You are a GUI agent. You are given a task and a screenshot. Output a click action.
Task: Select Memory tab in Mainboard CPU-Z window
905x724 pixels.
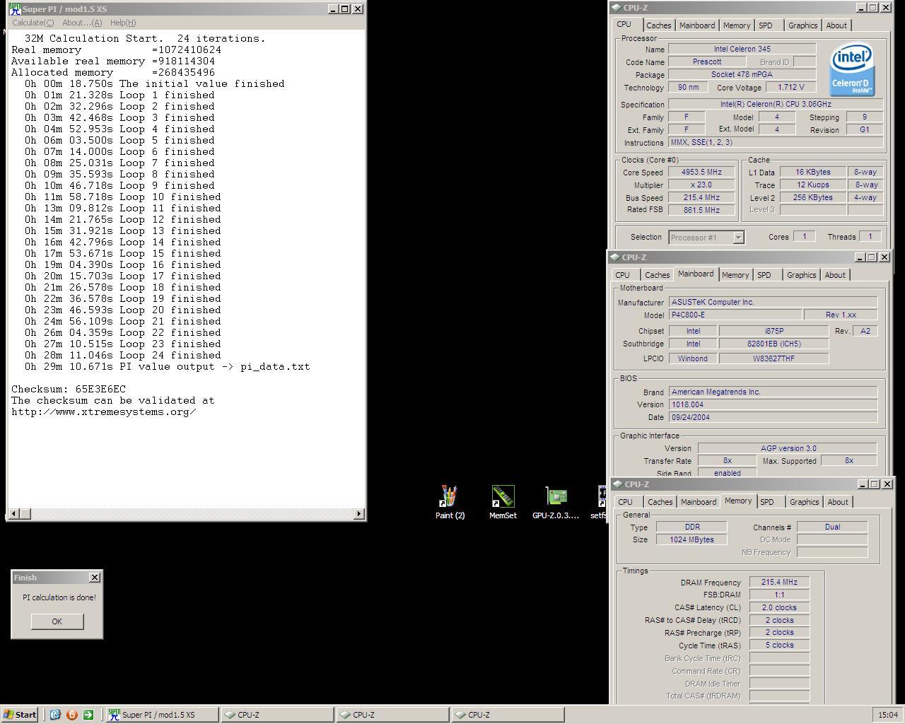[x=735, y=275]
